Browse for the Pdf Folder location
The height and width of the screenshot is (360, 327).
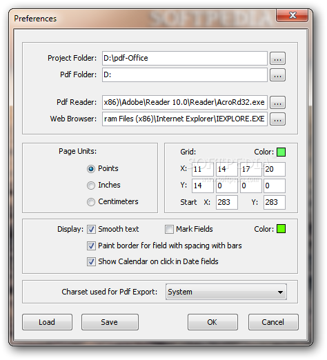point(277,75)
